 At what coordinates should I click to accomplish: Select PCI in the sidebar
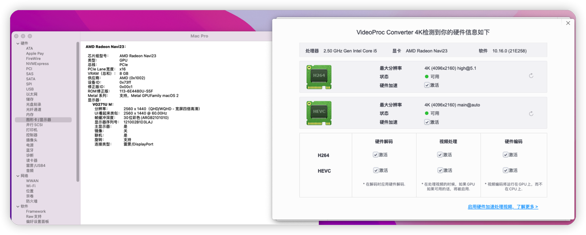pyautogui.click(x=29, y=69)
